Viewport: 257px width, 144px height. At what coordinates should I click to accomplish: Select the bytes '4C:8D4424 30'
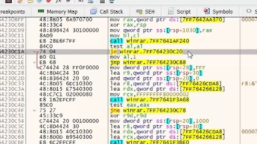point(59,126)
